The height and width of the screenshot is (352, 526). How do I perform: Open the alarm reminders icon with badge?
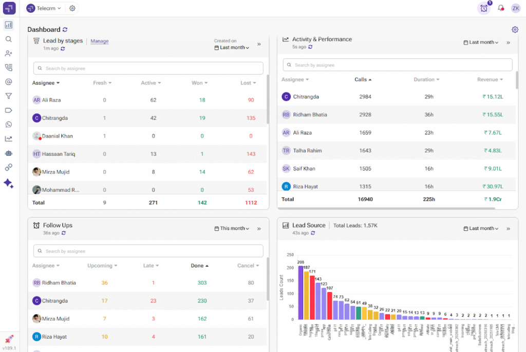click(483, 8)
